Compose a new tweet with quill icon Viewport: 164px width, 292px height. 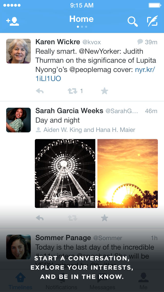(152, 22)
